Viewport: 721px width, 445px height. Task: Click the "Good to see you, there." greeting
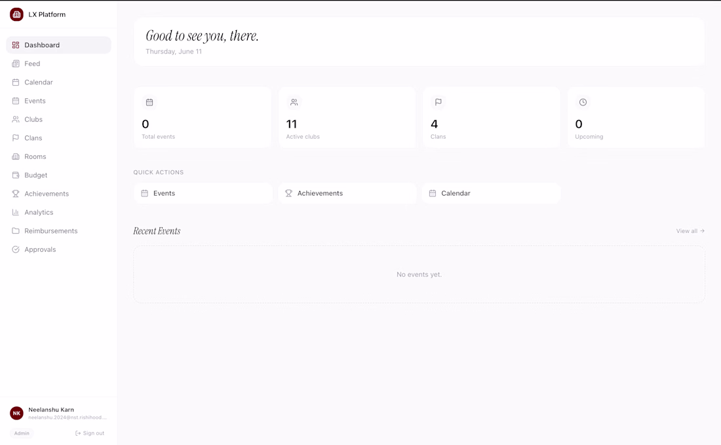[203, 36]
